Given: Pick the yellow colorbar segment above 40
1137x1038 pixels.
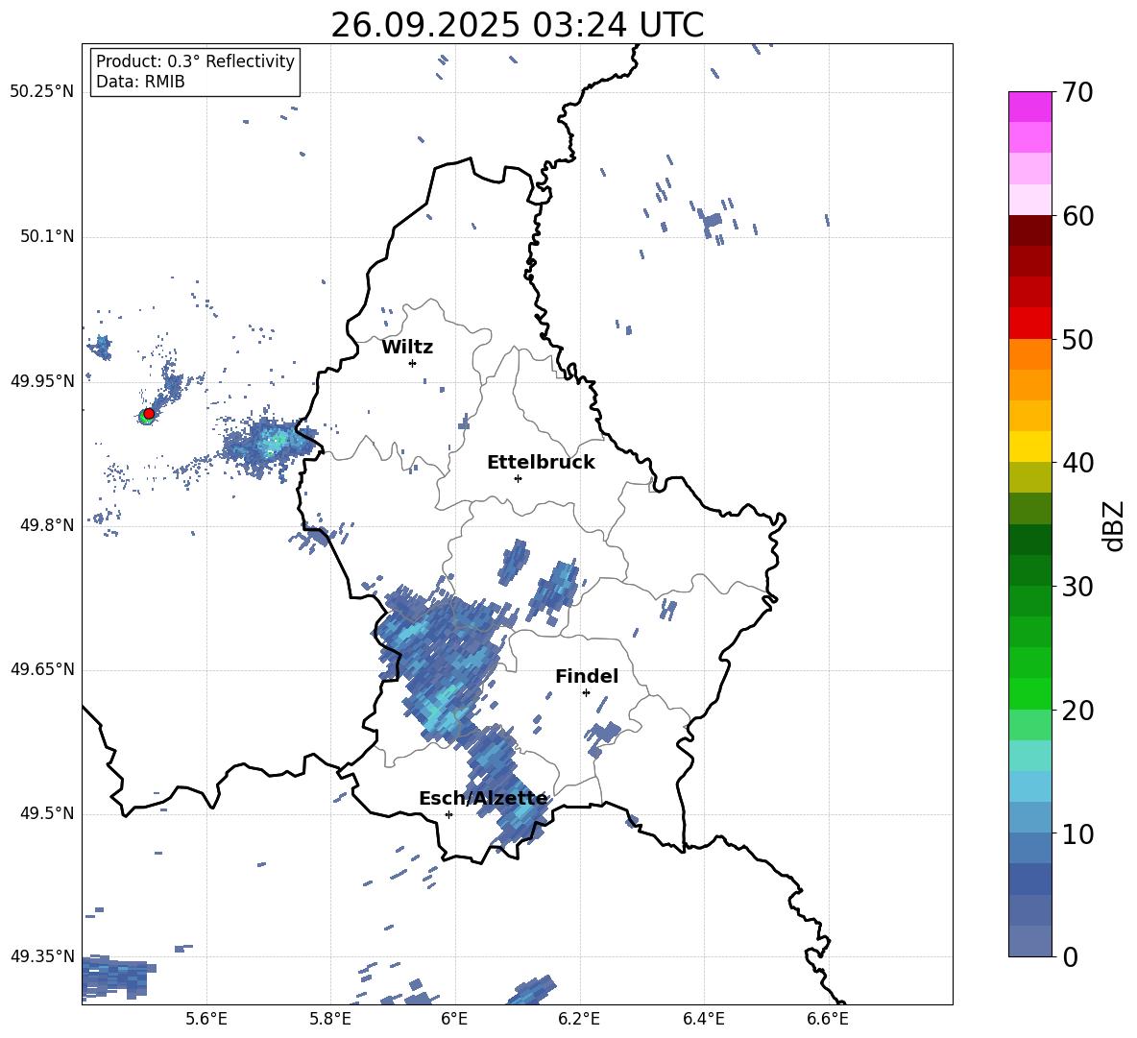Looking at the screenshot, I should (1029, 447).
